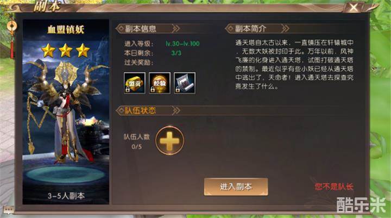The height and width of the screenshot is (218, 391).
Task: Select the 经验 experience reward icon
Action: tap(160, 83)
